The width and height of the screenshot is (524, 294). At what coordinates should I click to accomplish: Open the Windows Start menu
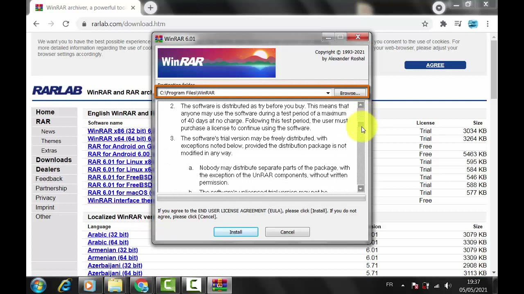click(38, 285)
